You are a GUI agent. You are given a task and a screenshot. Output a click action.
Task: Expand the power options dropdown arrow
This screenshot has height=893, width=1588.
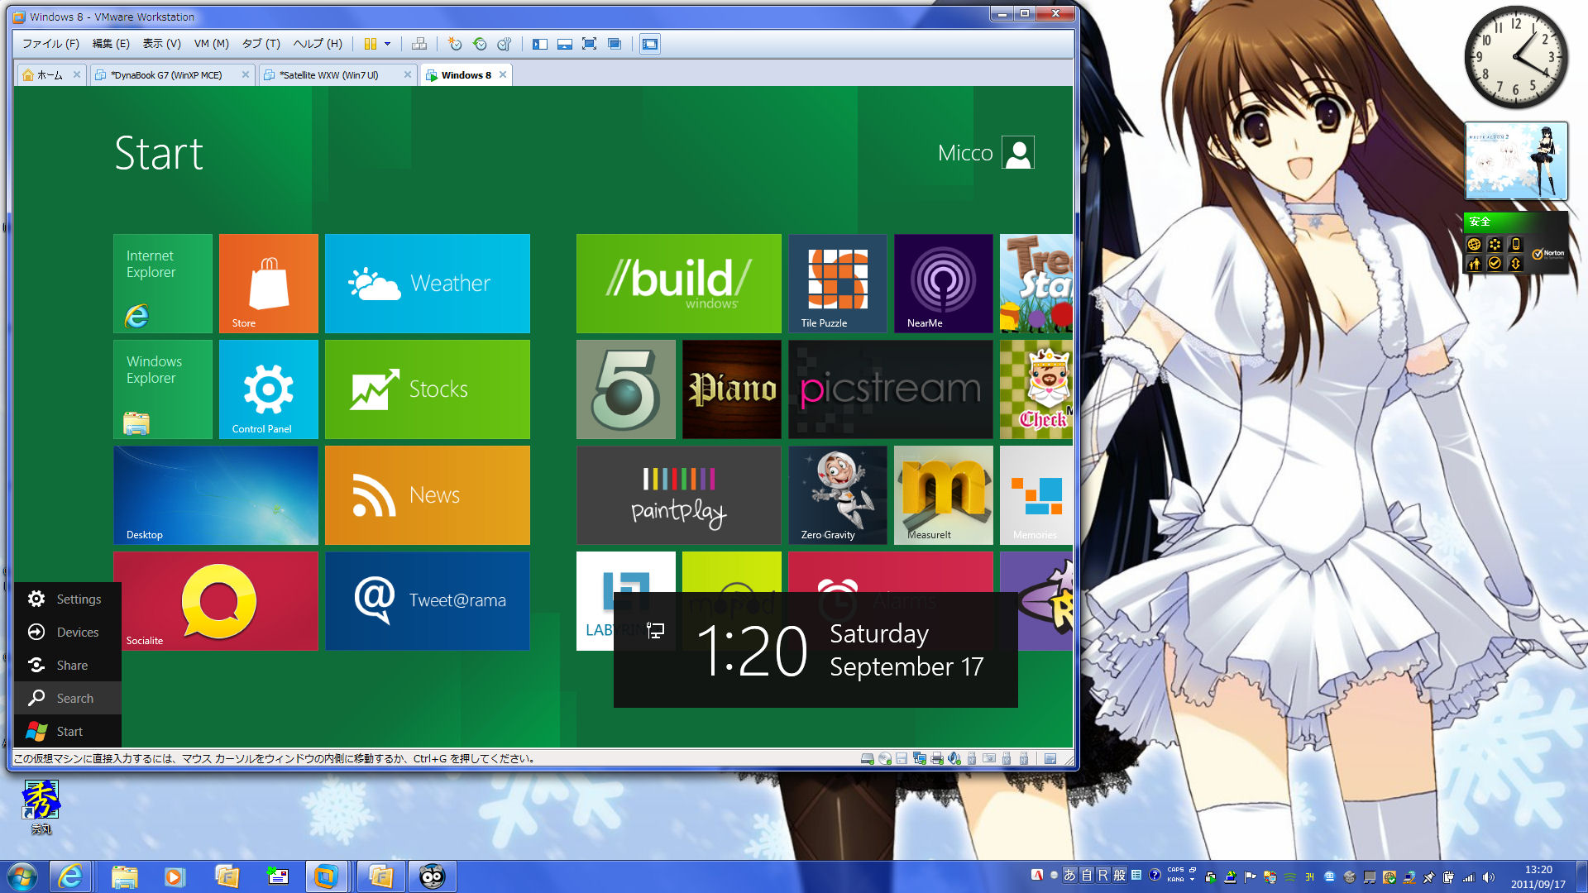coord(387,44)
